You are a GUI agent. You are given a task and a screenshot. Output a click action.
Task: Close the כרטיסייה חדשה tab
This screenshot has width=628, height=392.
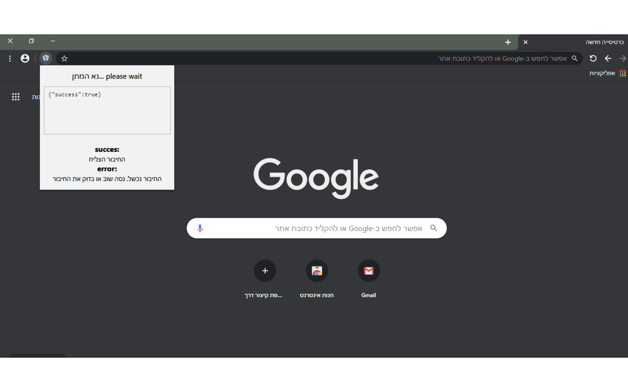coord(525,42)
